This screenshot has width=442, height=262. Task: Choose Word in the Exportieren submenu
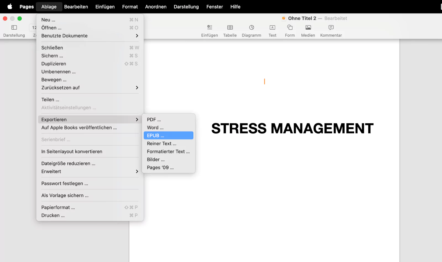pos(155,127)
